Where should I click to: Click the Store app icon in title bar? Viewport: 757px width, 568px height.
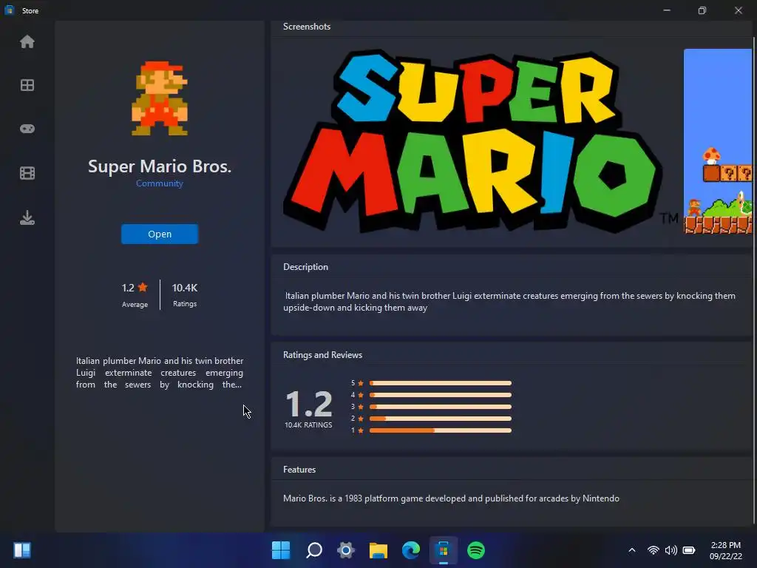[9, 10]
